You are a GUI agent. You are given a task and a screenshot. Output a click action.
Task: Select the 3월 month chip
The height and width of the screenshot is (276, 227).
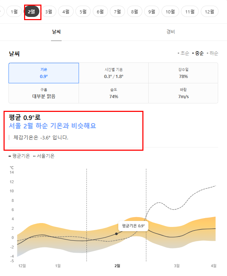(x=49, y=12)
